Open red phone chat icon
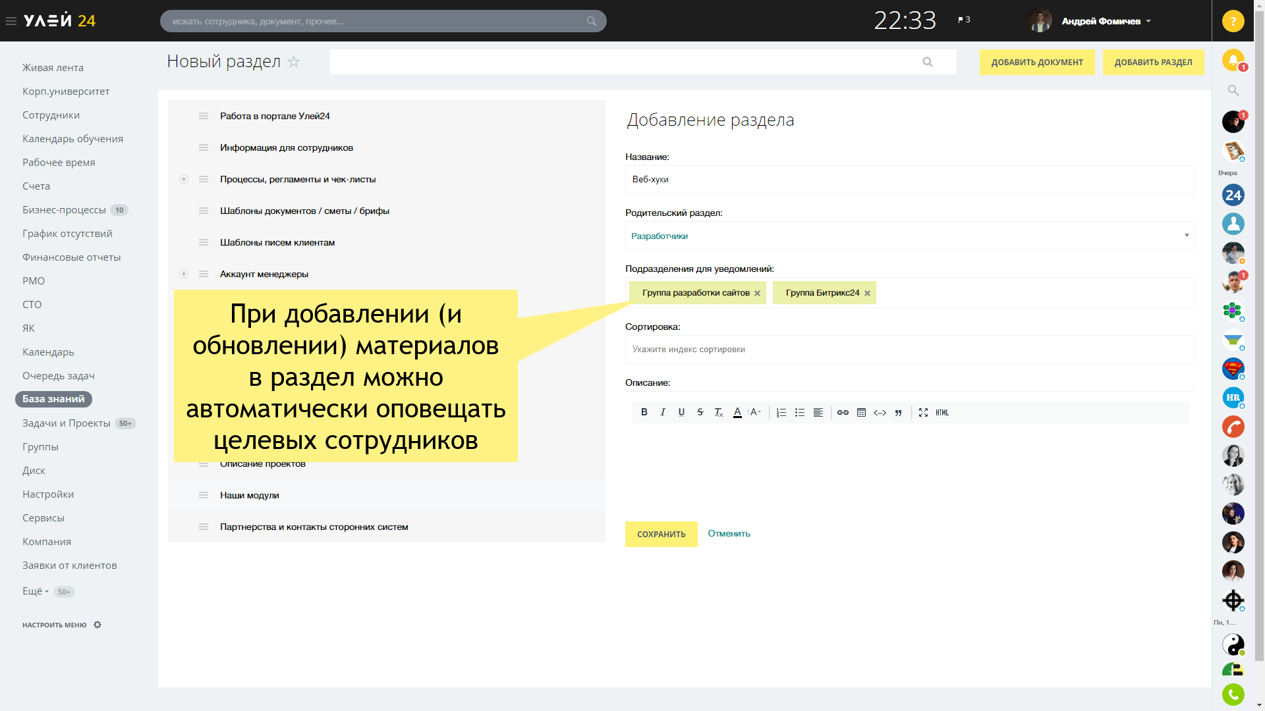The image size is (1265, 711). 1233,427
